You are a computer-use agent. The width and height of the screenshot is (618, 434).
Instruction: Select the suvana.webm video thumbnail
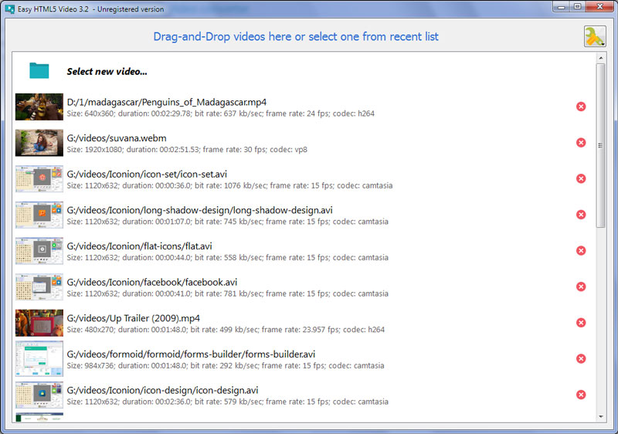pos(39,143)
